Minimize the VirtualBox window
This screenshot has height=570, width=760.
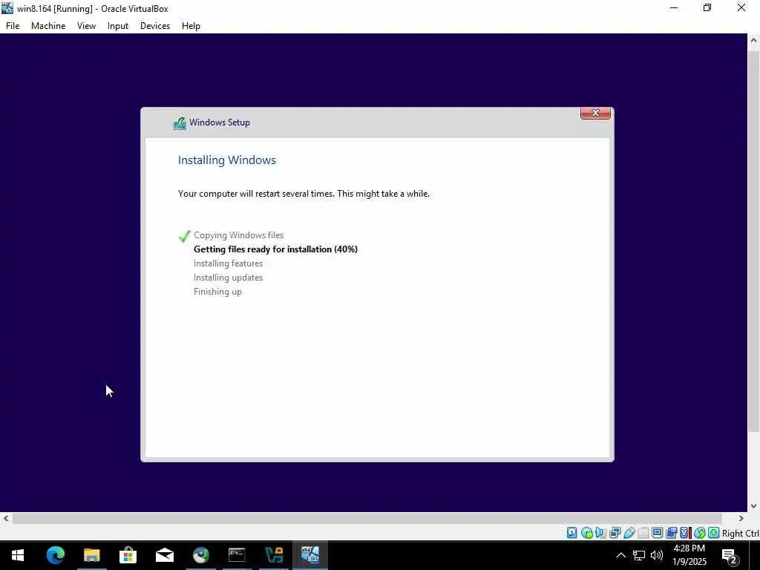[674, 8]
